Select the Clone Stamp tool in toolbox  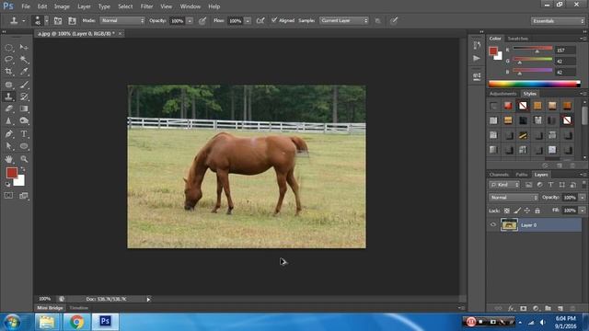coord(8,97)
